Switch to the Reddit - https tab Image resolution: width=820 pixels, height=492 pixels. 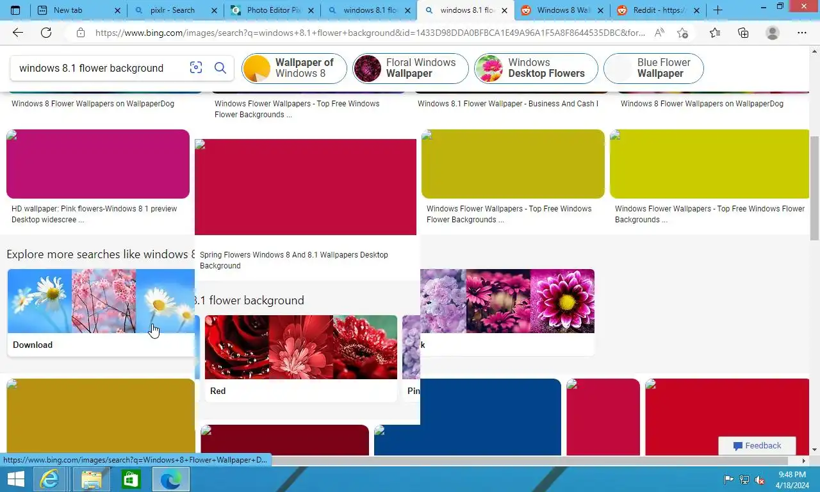[x=658, y=10]
